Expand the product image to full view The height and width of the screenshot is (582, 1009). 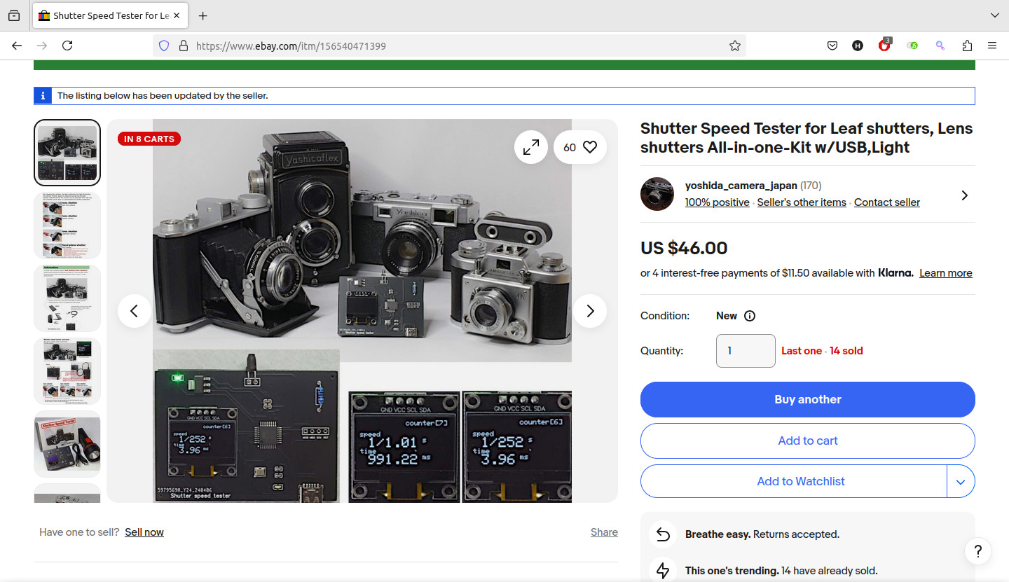click(x=530, y=147)
